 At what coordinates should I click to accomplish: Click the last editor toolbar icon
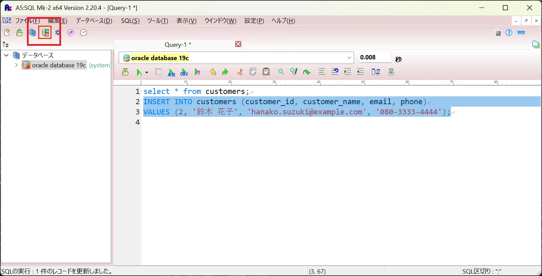coord(391,72)
